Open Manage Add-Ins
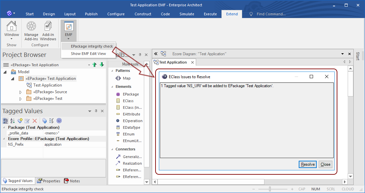This screenshot has width=365, height=193. pyautogui.click(x=31, y=31)
